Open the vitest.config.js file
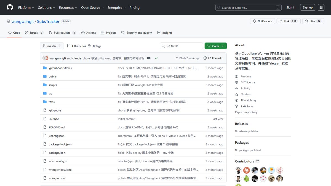Screen dimensions: 331x186 click(x=58, y=161)
